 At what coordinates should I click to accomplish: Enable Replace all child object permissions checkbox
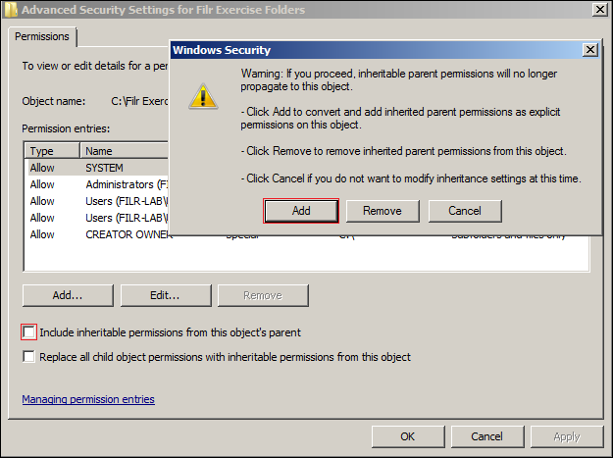point(28,357)
